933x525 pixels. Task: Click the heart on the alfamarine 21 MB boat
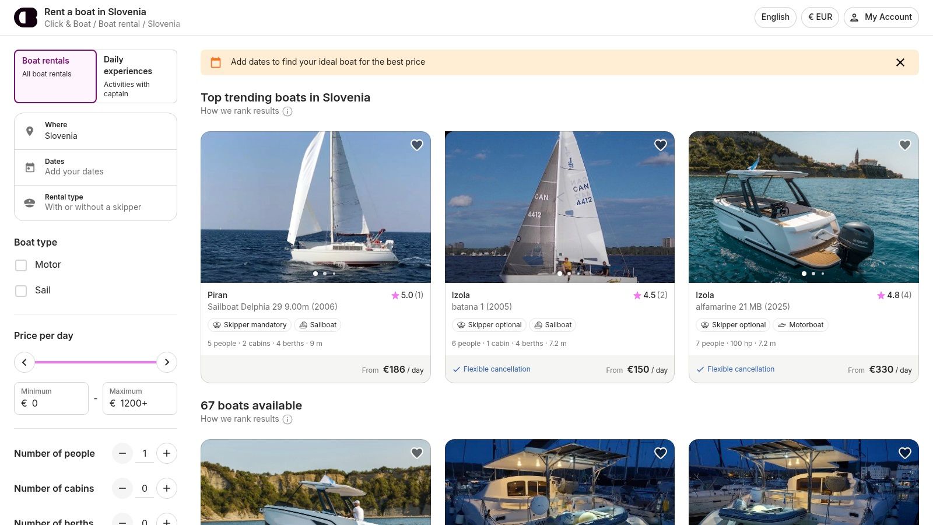[904, 145]
